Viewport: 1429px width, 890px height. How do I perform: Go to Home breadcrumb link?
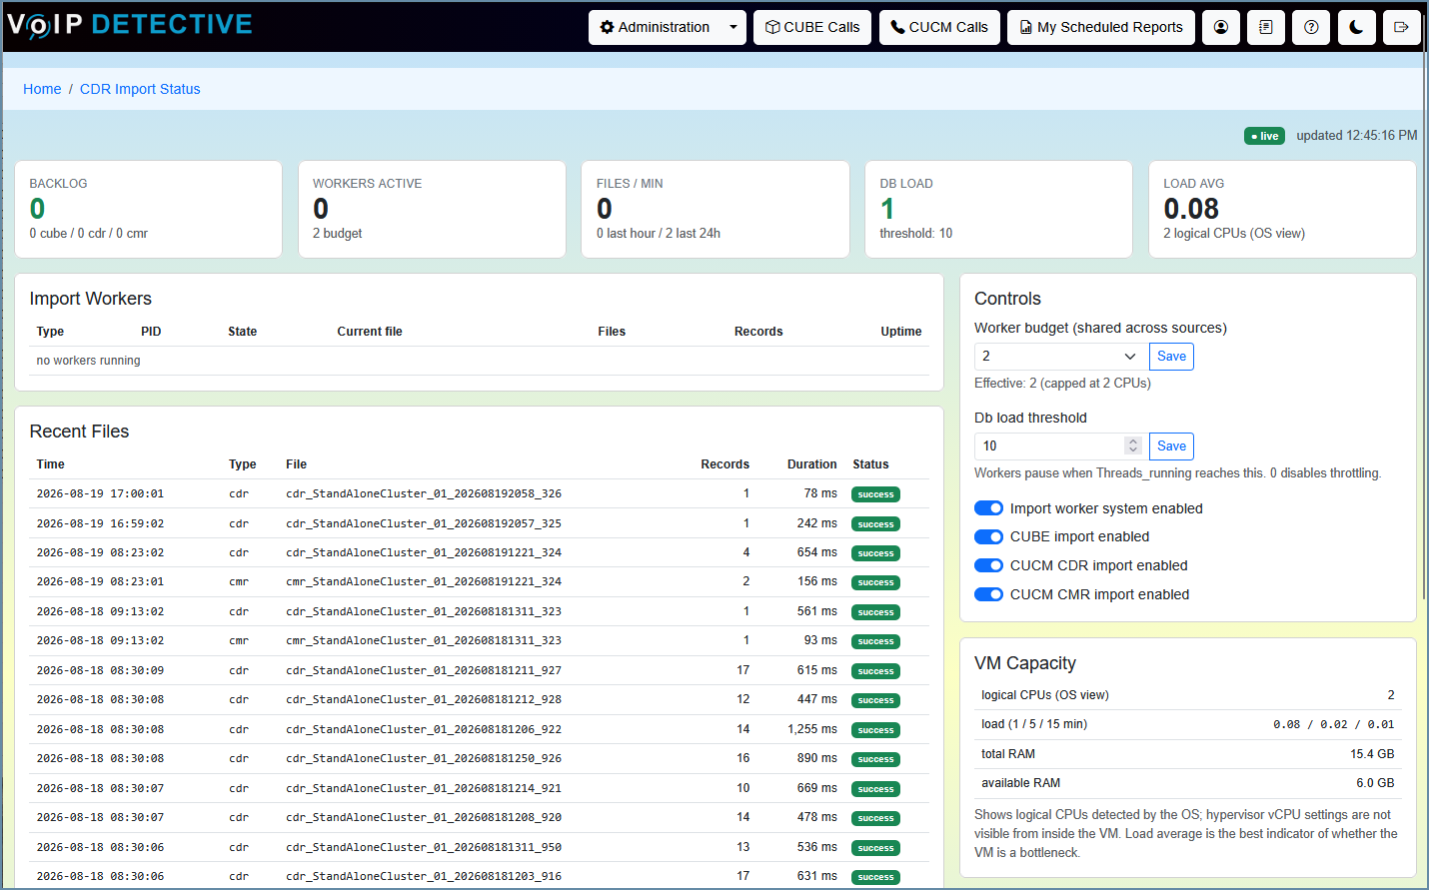pyautogui.click(x=42, y=89)
